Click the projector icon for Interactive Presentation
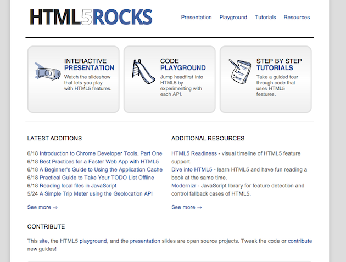346x262 pixels. (47, 71)
